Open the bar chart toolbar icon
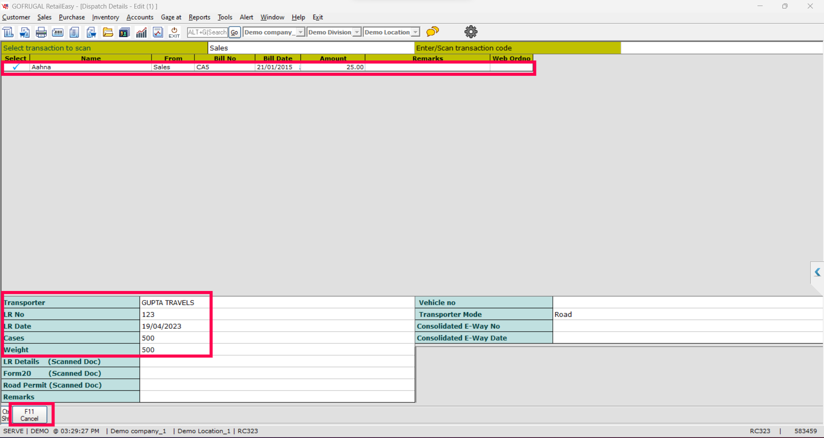 pos(141,32)
